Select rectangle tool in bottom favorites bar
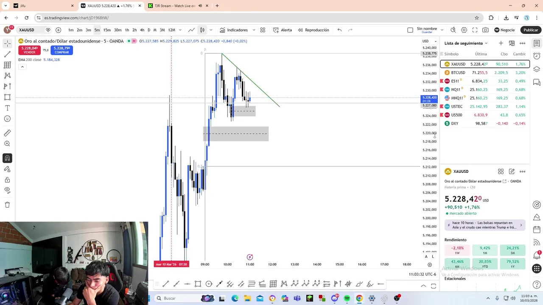Screen dimensions: 543x305 point(198,284)
